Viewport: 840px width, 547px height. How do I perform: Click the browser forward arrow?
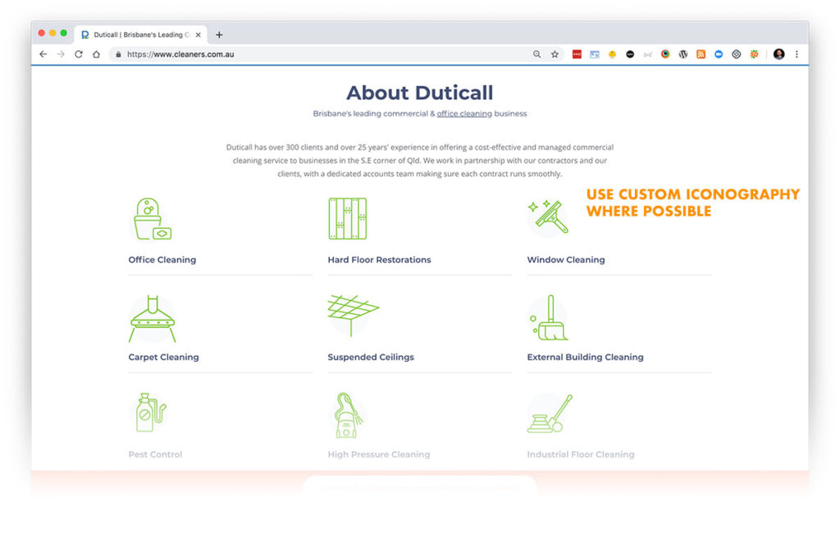[x=61, y=54]
